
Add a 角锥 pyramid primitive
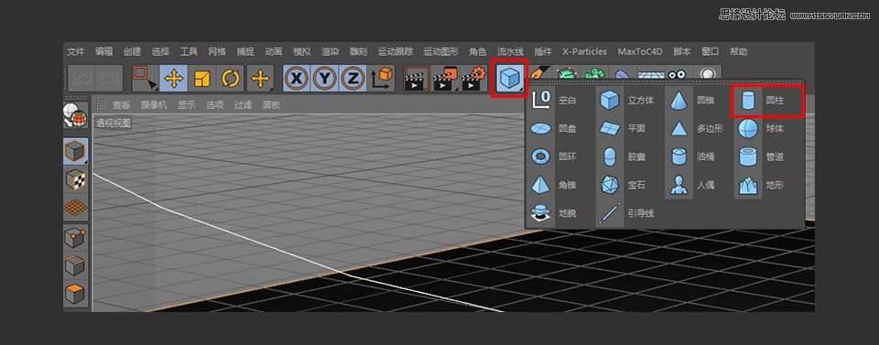(x=554, y=185)
